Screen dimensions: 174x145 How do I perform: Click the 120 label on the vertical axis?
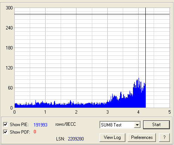click(x=9, y=68)
